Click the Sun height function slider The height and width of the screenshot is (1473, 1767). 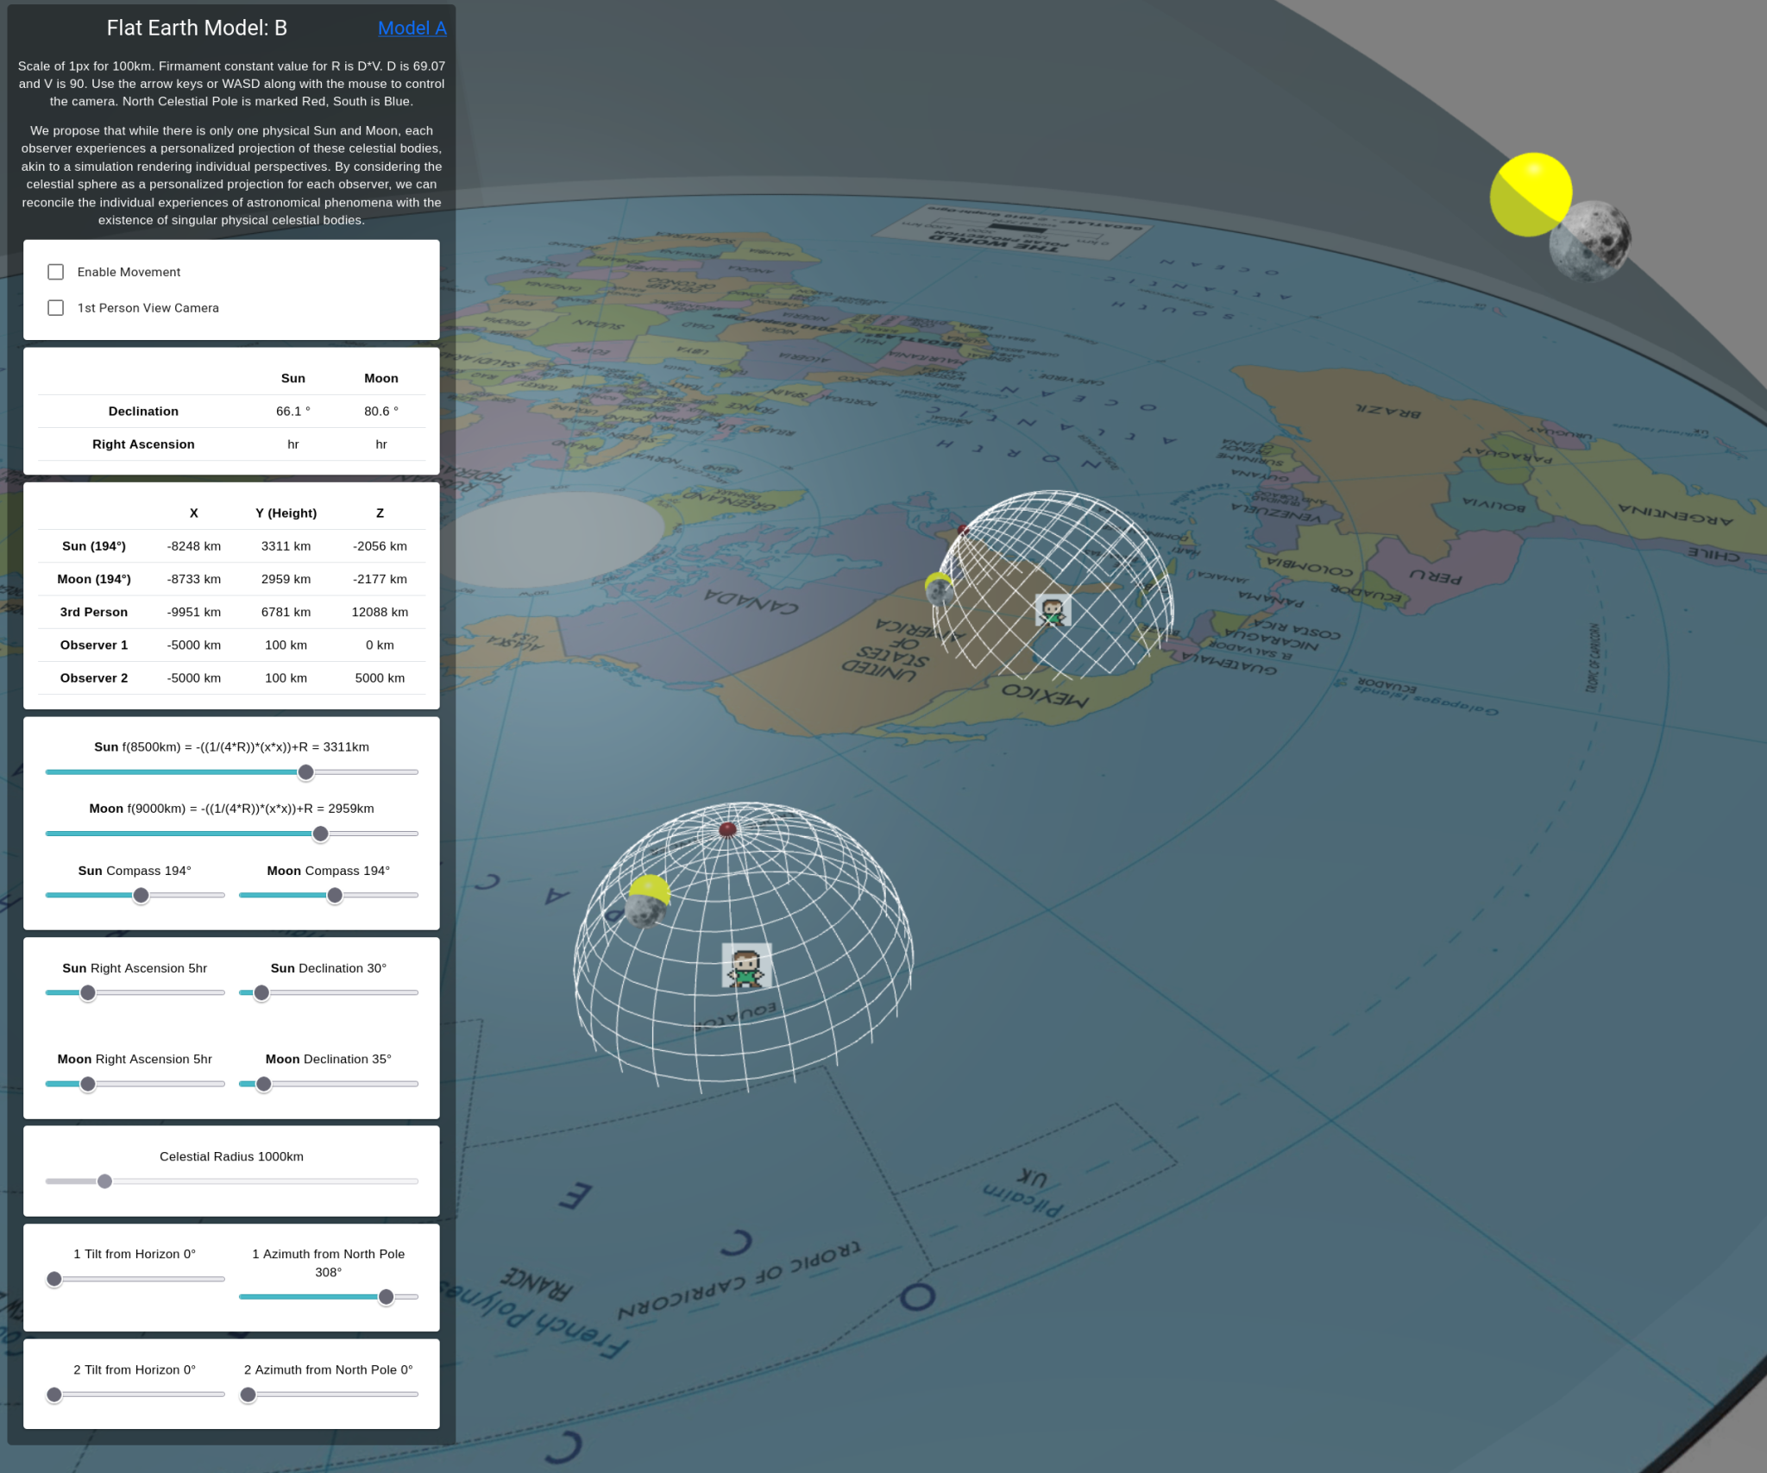305,772
